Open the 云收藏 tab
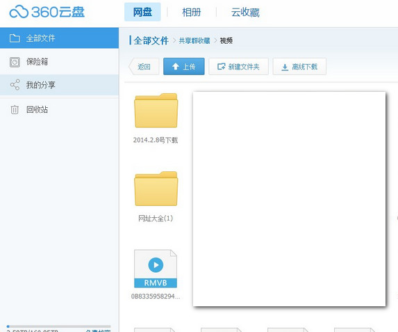The image size is (398, 332). pyautogui.click(x=245, y=13)
